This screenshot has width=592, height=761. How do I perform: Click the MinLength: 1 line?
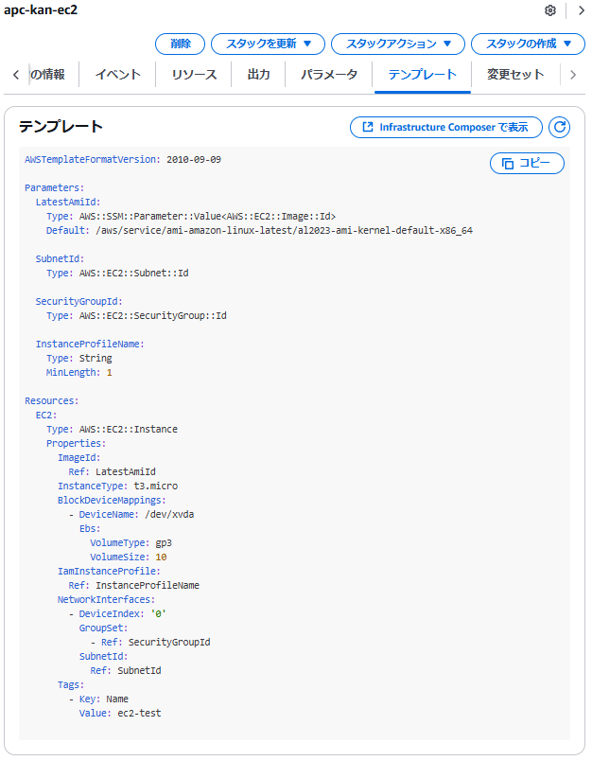pos(79,372)
